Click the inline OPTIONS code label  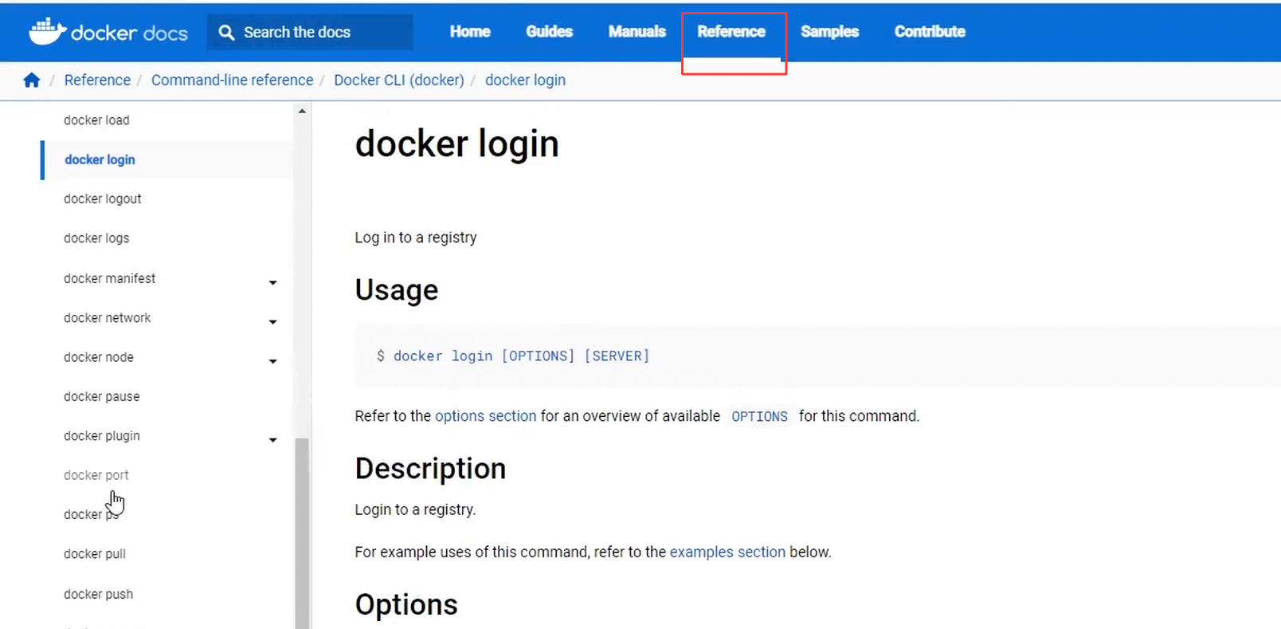pos(759,417)
